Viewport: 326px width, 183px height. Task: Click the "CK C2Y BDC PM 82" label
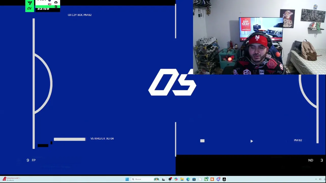point(80,15)
